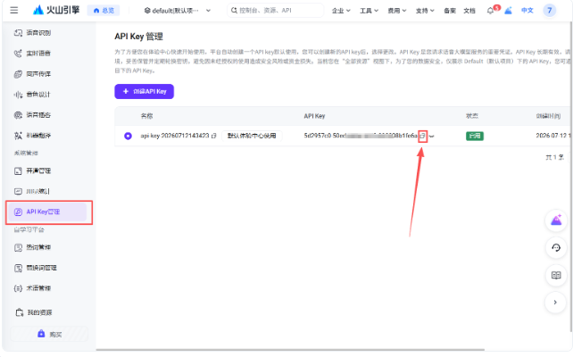The image size is (573, 357).
Task: Open 替换词管理 in the sidebar
Action: point(36,268)
